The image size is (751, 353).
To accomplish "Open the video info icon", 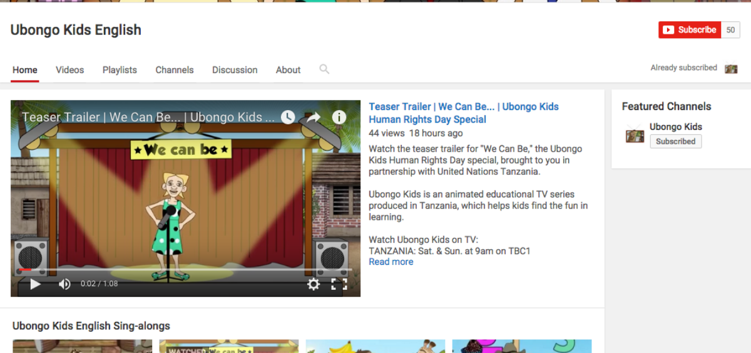I will (339, 117).
